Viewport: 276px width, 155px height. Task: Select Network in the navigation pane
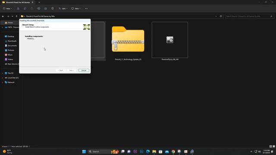pos(11,82)
